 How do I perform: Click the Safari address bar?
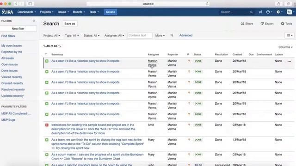[x=148, y=4]
